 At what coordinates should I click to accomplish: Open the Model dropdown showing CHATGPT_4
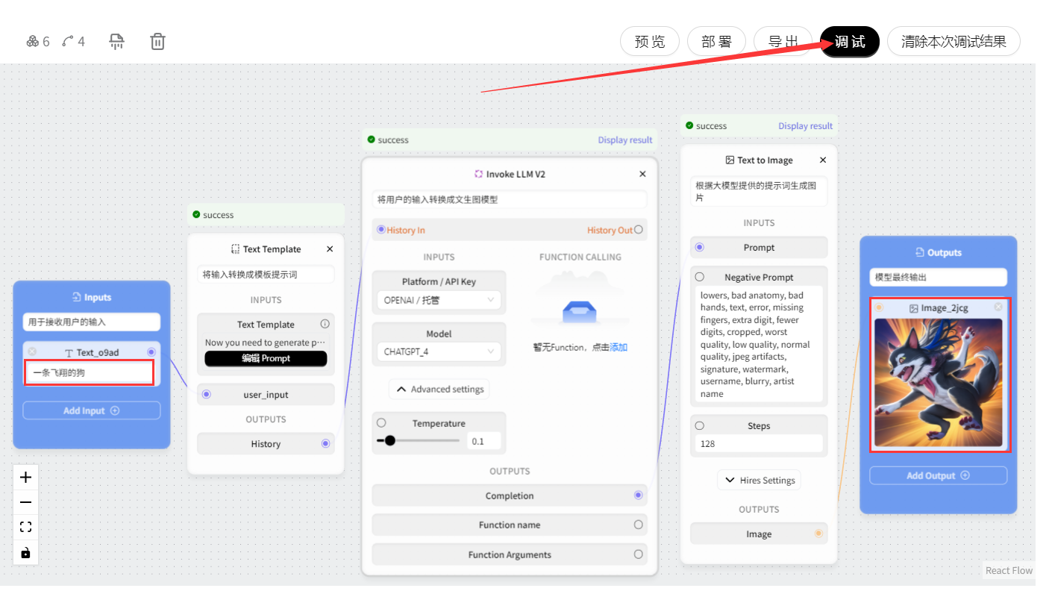pos(438,351)
